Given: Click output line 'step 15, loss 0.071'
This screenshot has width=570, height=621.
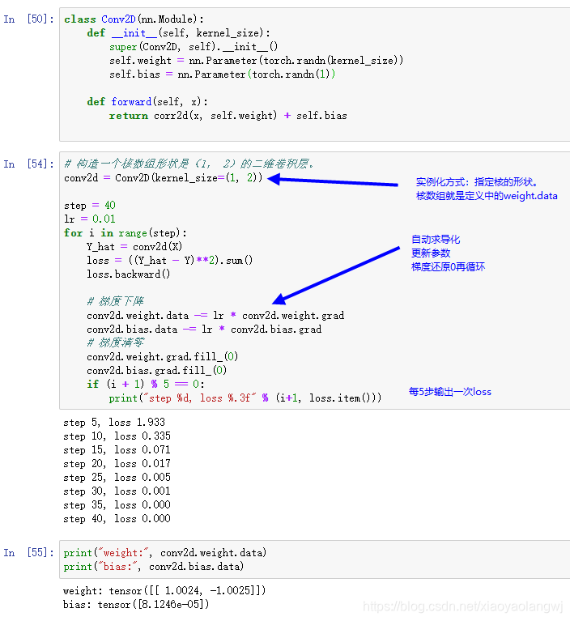Looking at the screenshot, I should coord(117,450).
